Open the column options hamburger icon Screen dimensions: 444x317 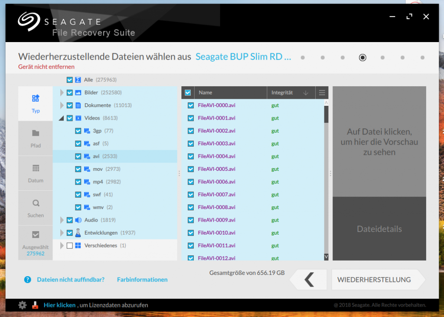click(322, 93)
